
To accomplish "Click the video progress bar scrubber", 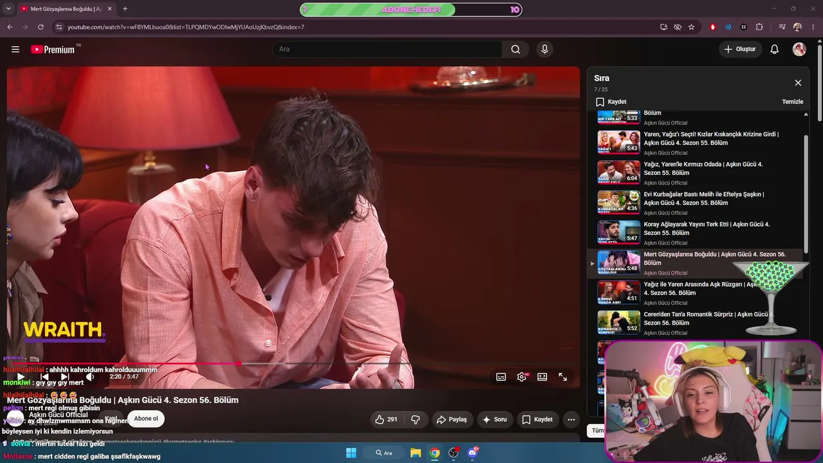I will [x=239, y=364].
